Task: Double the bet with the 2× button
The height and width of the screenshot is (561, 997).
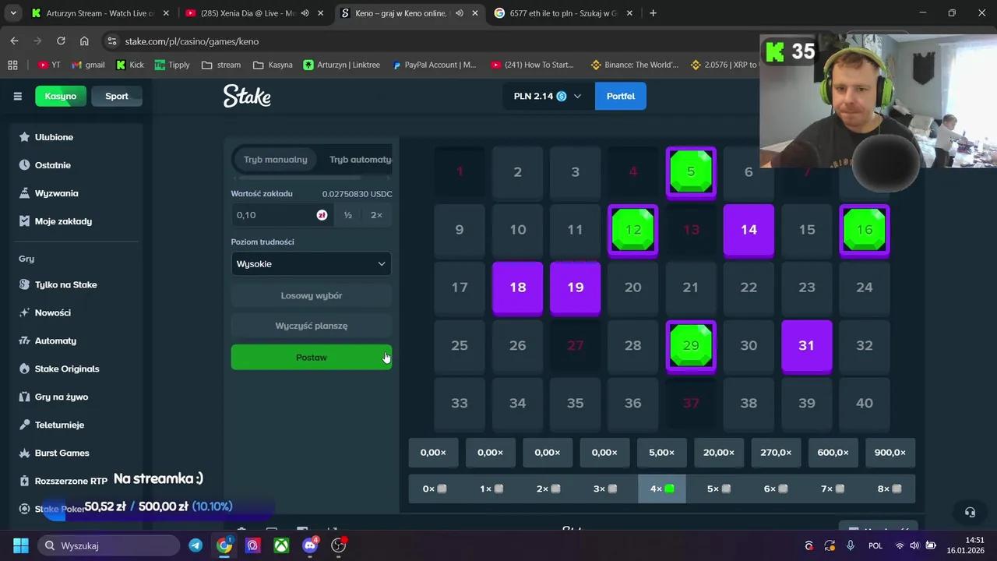Action: click(376, 215)
